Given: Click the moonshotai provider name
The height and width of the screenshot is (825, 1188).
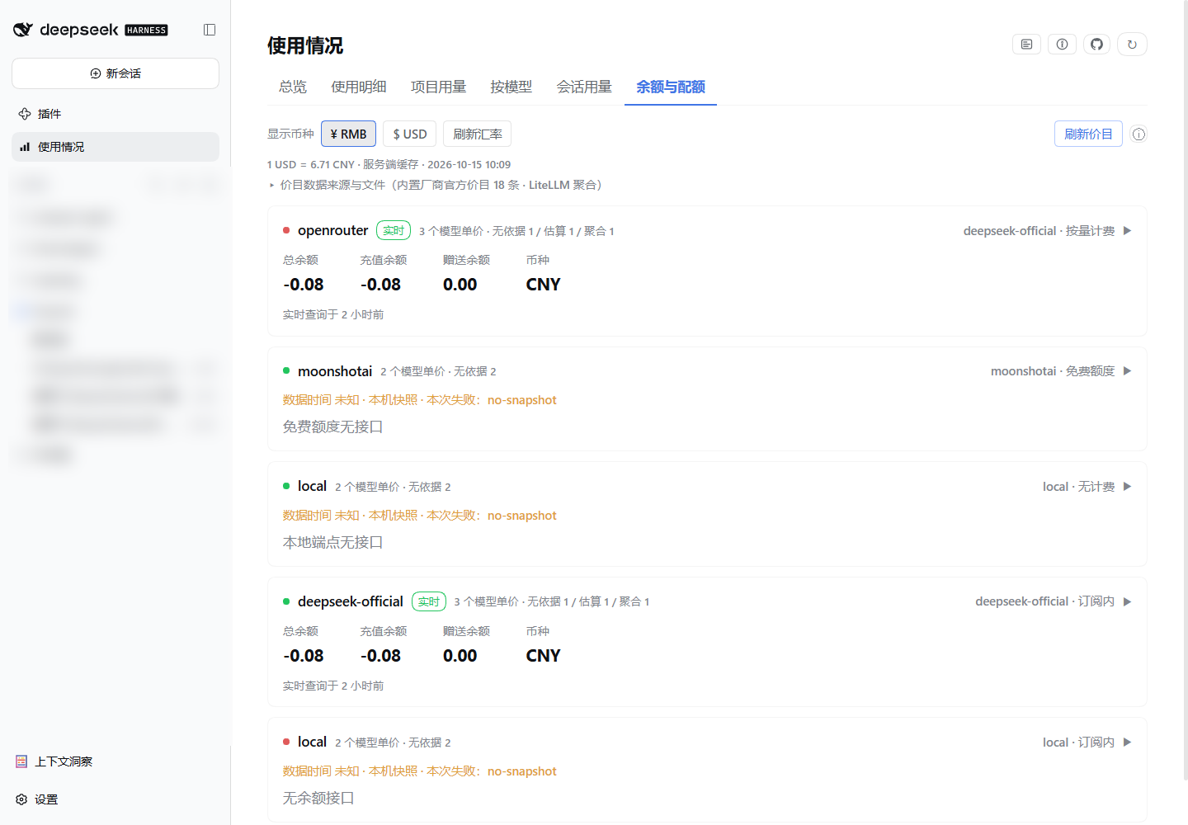Looking at the screenshot, I should [335, 371].
